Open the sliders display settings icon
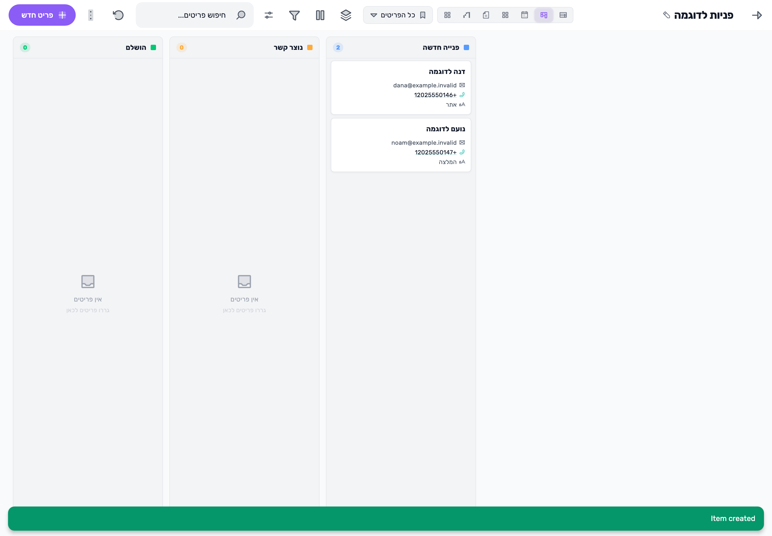The height and width of the screenshot is (536, 772). click(269, 15)
